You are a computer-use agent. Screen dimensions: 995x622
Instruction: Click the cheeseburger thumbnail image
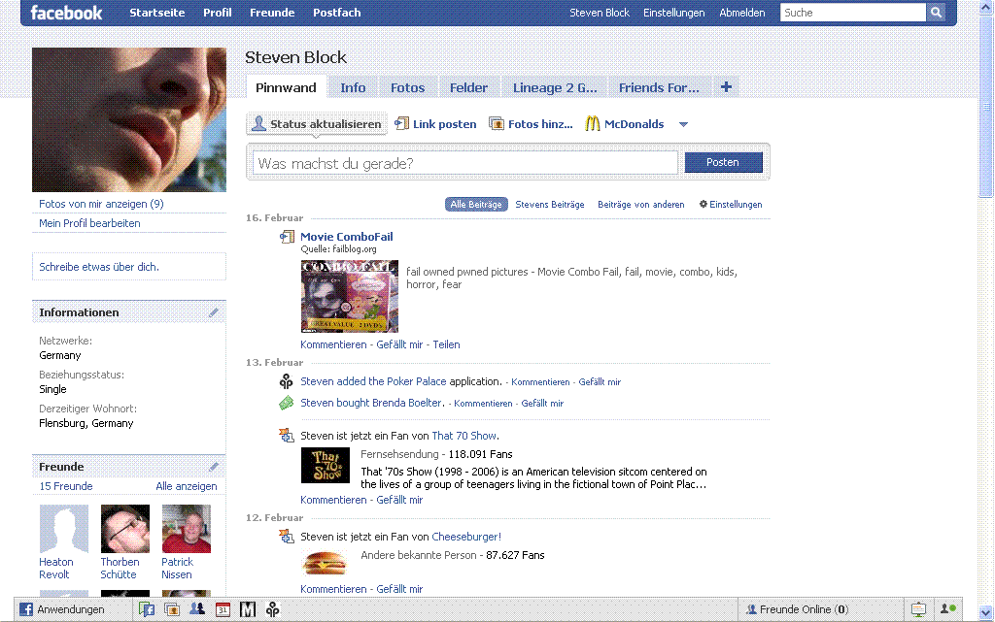(x=325, y=563)
